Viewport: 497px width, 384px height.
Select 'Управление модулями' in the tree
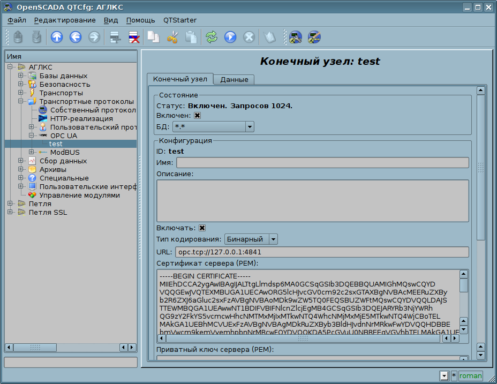[79, 195]
